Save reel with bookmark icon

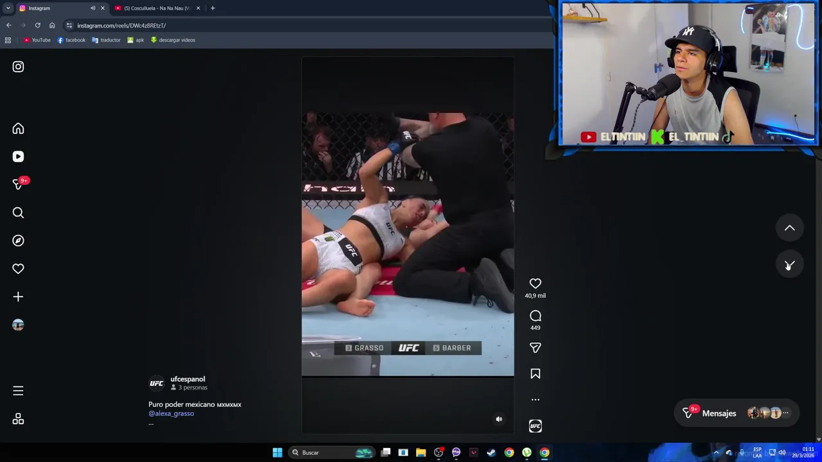(x=535, y=373)
